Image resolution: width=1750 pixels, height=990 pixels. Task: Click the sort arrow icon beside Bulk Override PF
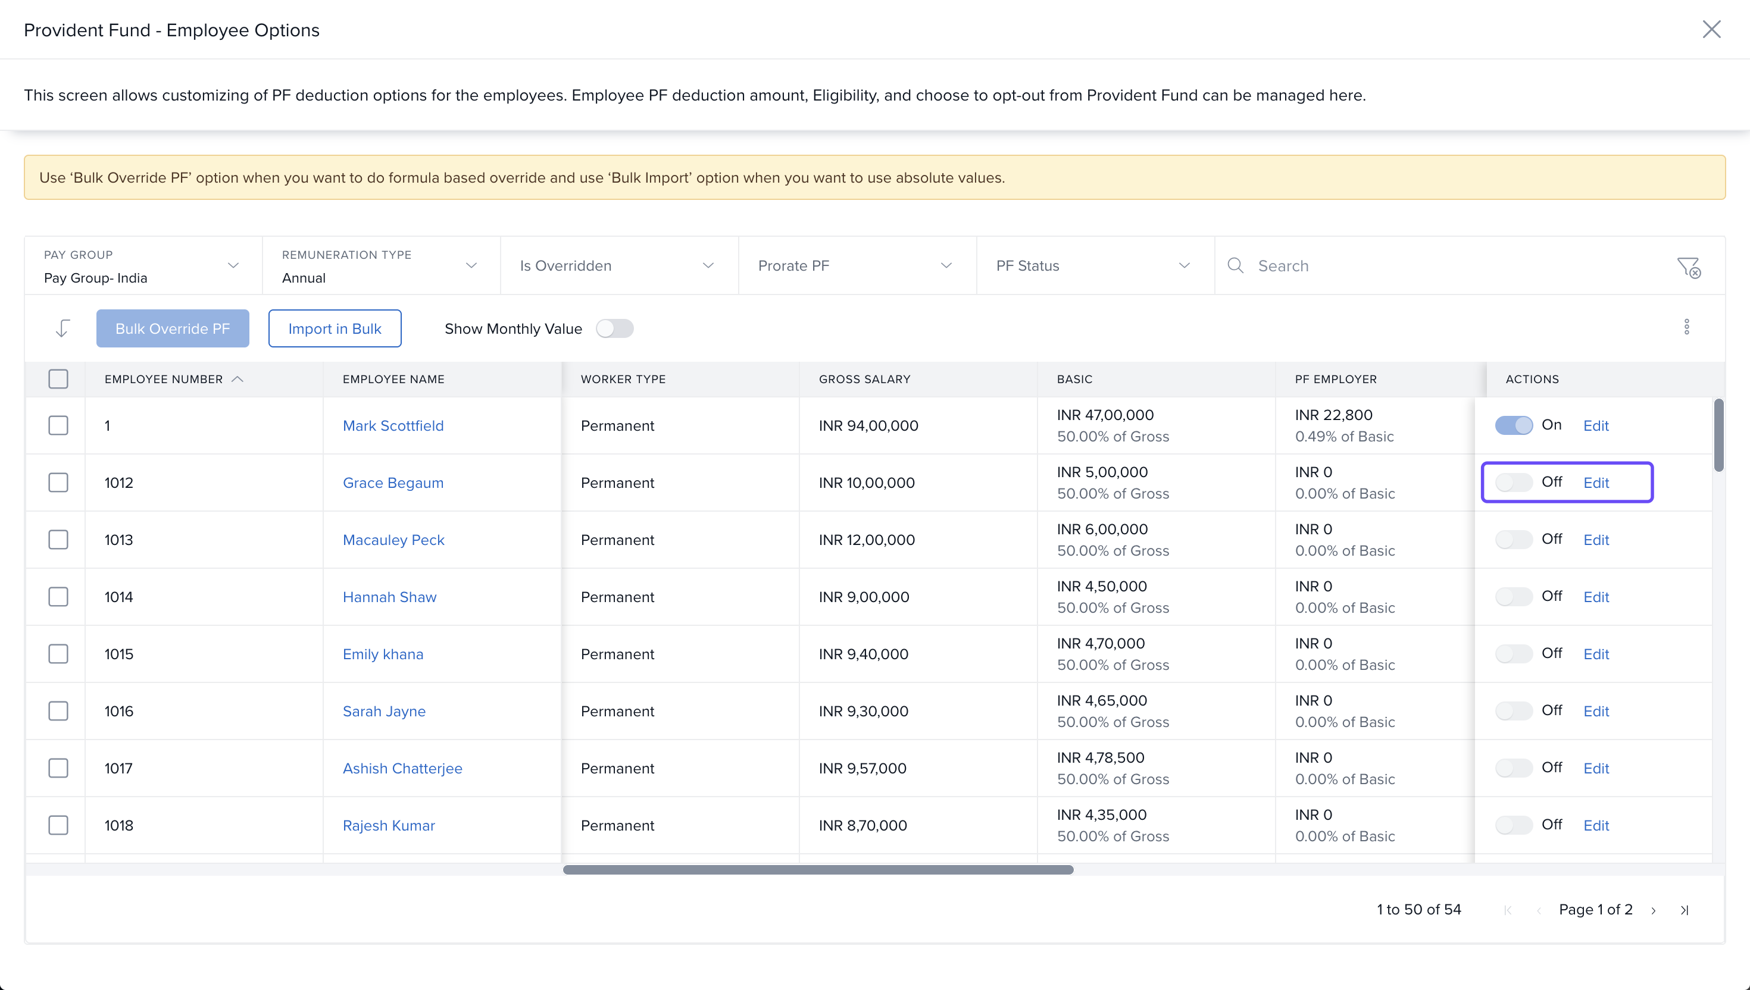(62, 328)
